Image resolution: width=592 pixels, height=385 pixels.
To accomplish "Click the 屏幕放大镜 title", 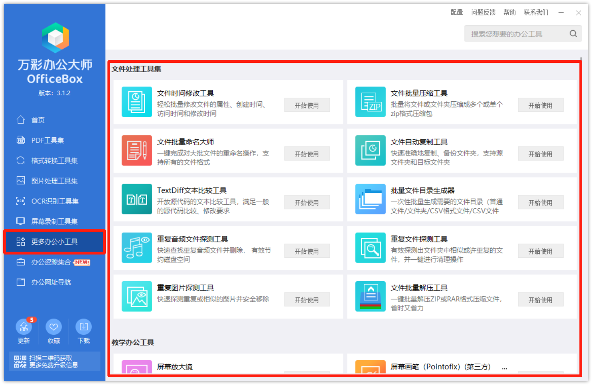I will click(x=175, y=367).
